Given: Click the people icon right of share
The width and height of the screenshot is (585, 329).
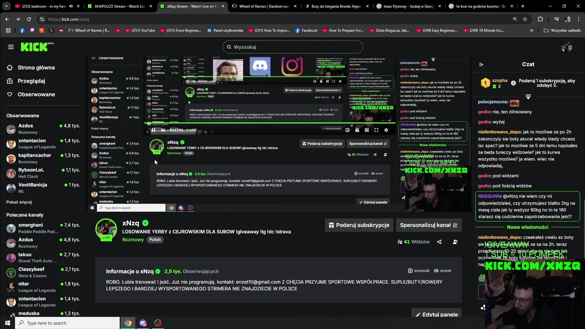Looking at the screenshot, I should (455, 242).
